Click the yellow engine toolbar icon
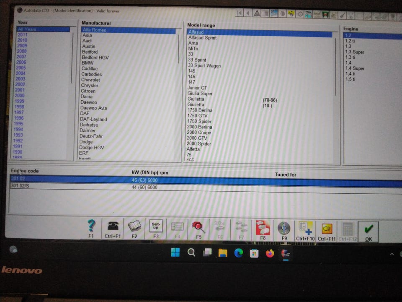Image resolution: width=402 pixels, height=302 pixels. pyautogui.click(x=291, y=14)
